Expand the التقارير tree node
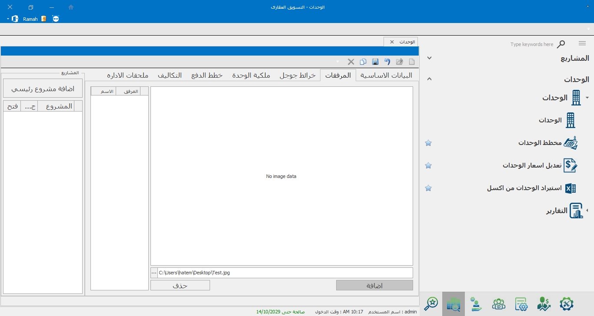Screen dimensions: 594x316 pos(587,211)
